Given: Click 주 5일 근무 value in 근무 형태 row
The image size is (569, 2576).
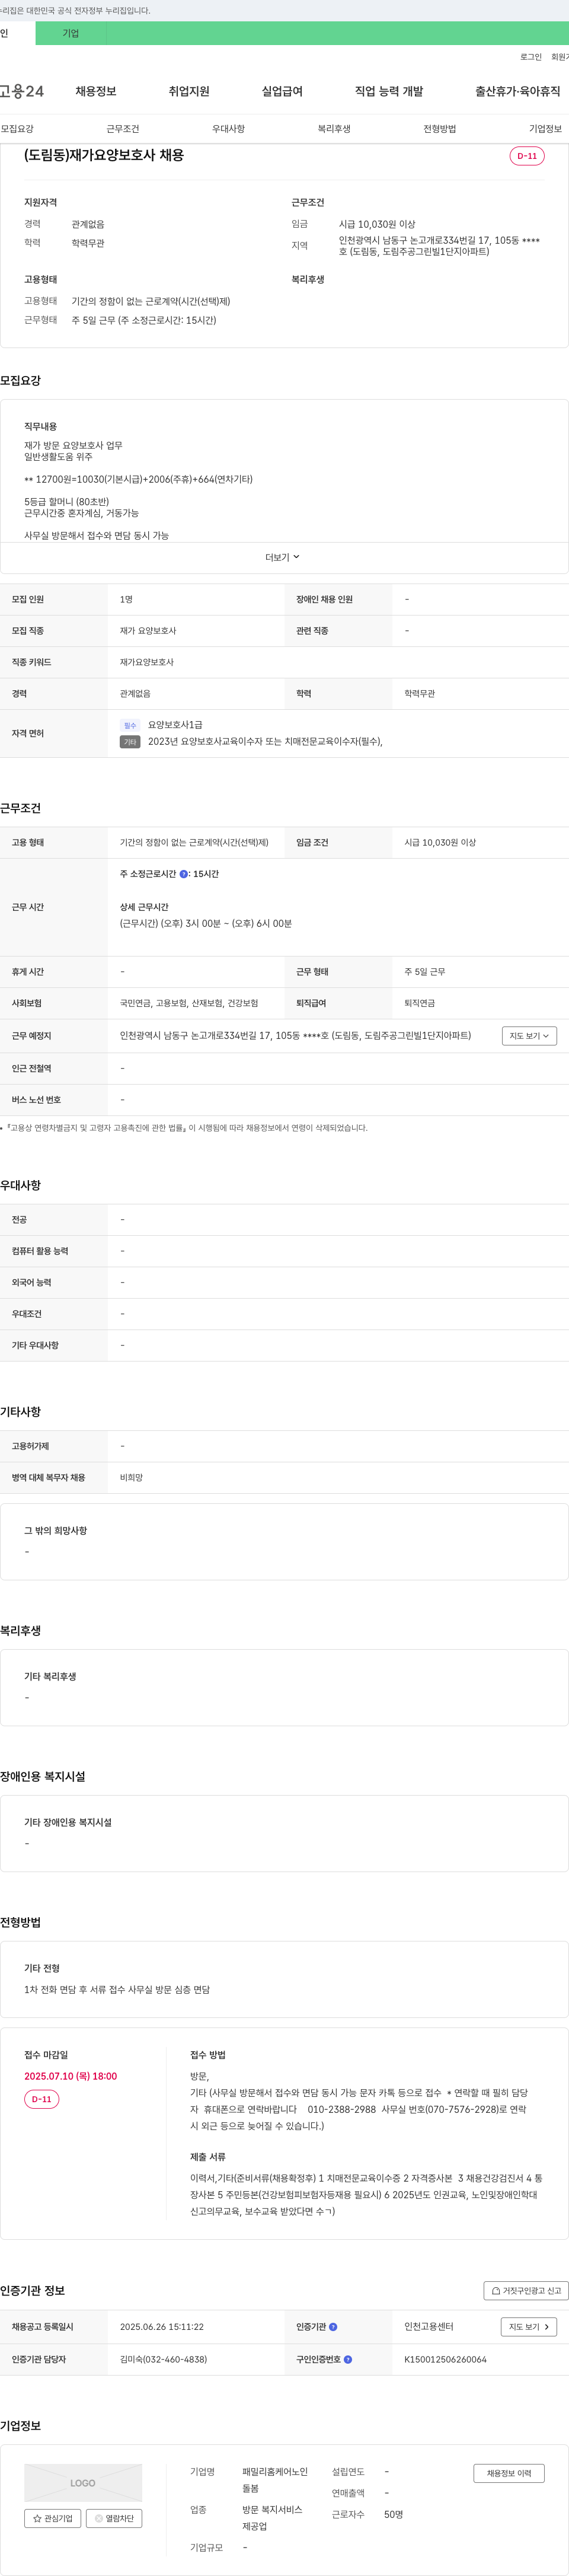Looking at the screenshot, I should pyautogui.click(x=425, y=972).
